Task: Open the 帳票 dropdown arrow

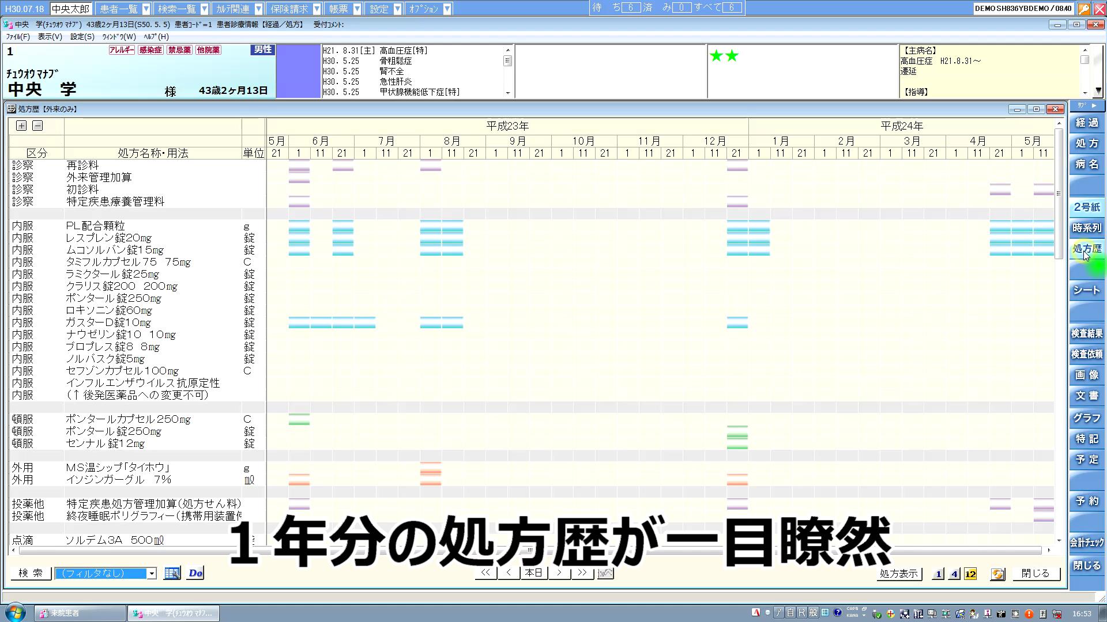Action: (357, 9)
